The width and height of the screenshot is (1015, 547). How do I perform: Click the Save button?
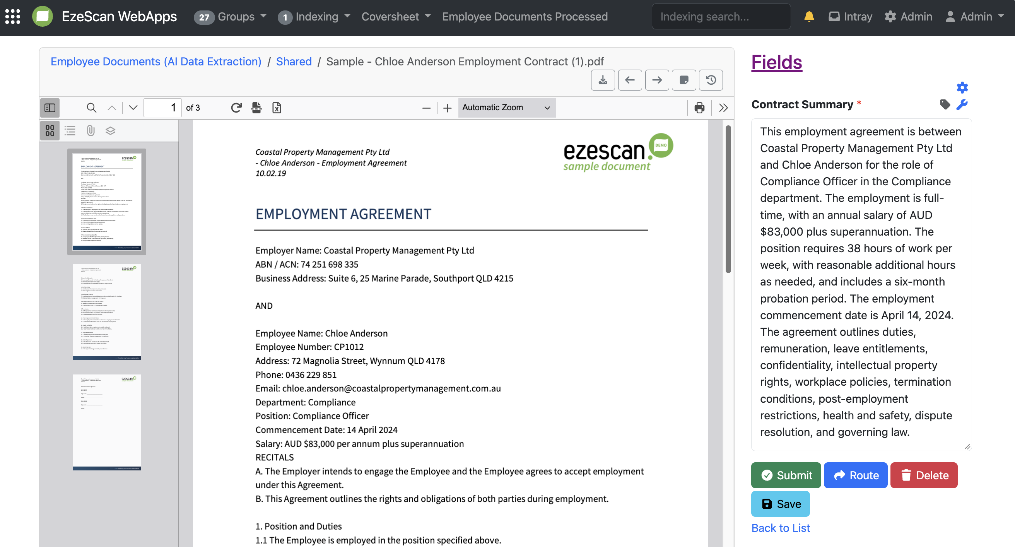click(x=781, y=504)
